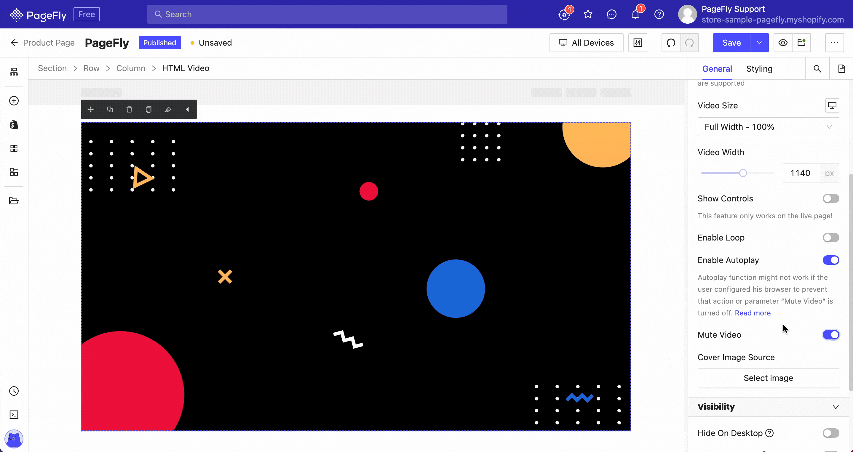Screen dimensions: 853x452
Task: Open the Save dropdown arrow
Action: coord(759,43)
